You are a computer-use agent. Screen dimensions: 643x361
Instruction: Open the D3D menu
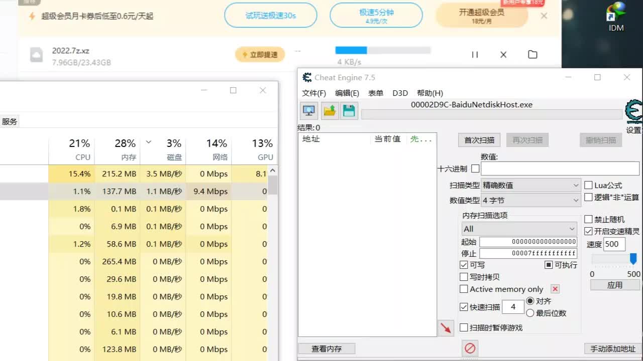(400, 93)
